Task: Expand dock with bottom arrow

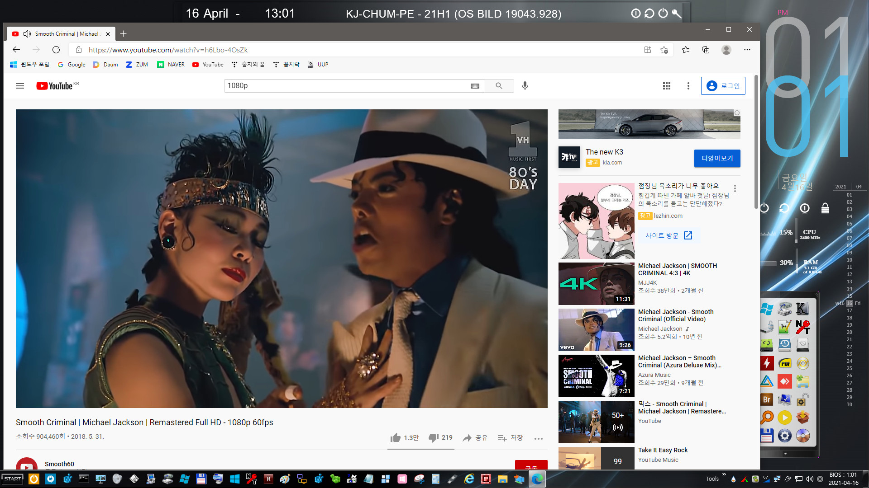Action: (786, 453)
